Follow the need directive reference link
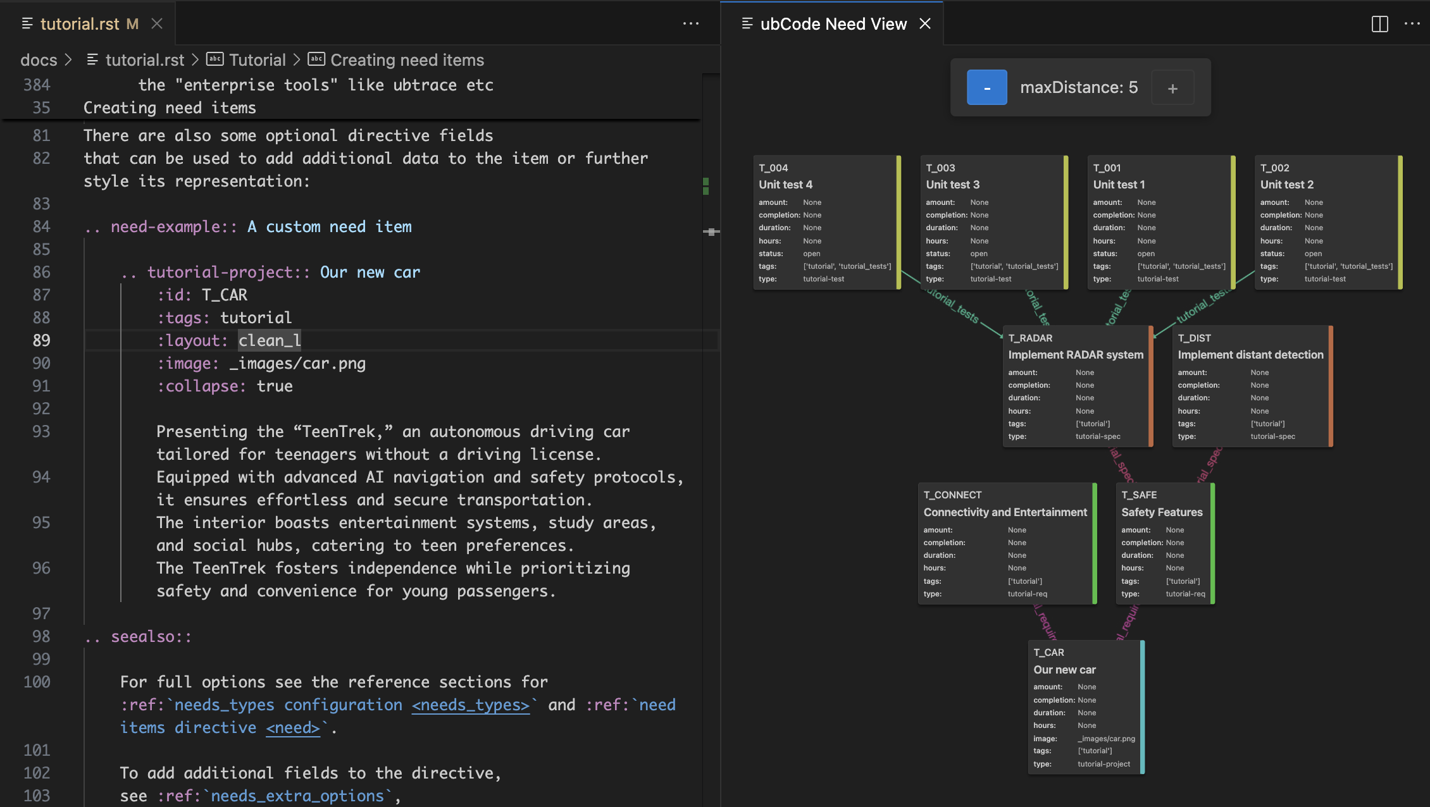1430x807 pixels. point(292,727)
